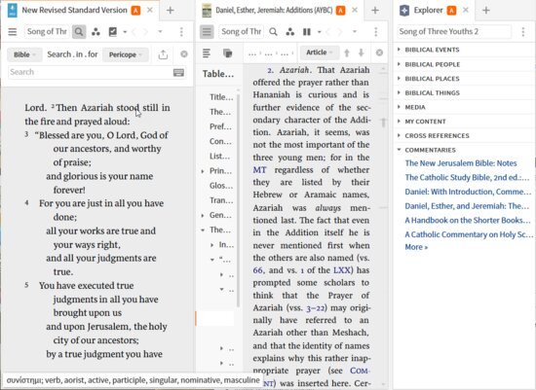Viewport: 536px width, 390px height.
Task: Click the copy location icon in the AYBC locator bar
Action: (x=227, y=53)
